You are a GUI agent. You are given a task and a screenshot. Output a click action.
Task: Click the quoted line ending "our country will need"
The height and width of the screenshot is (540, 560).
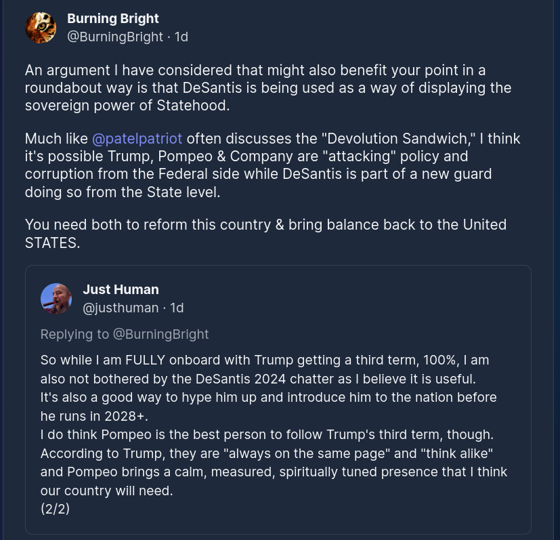tap(107, 490)
